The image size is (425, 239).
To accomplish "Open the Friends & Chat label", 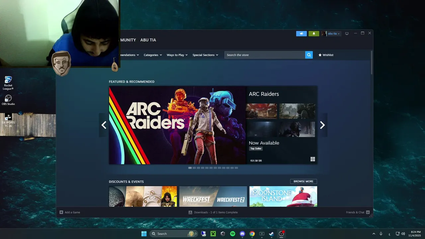I will [355, 212].
